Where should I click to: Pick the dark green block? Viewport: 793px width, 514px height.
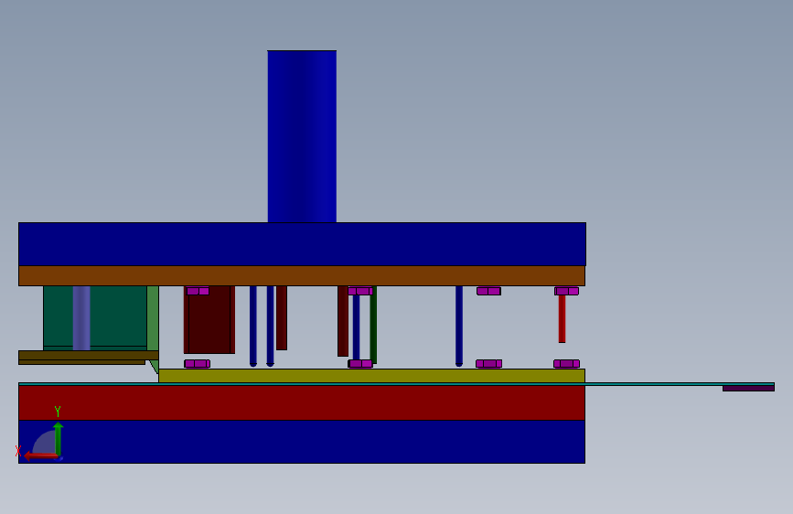[x=95, y=317]
